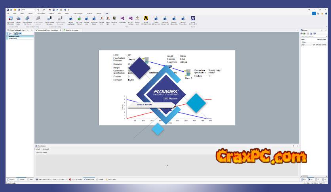Open the Windows ribbon tab
This screenshot has width=331, height=192.
[89, 13]
